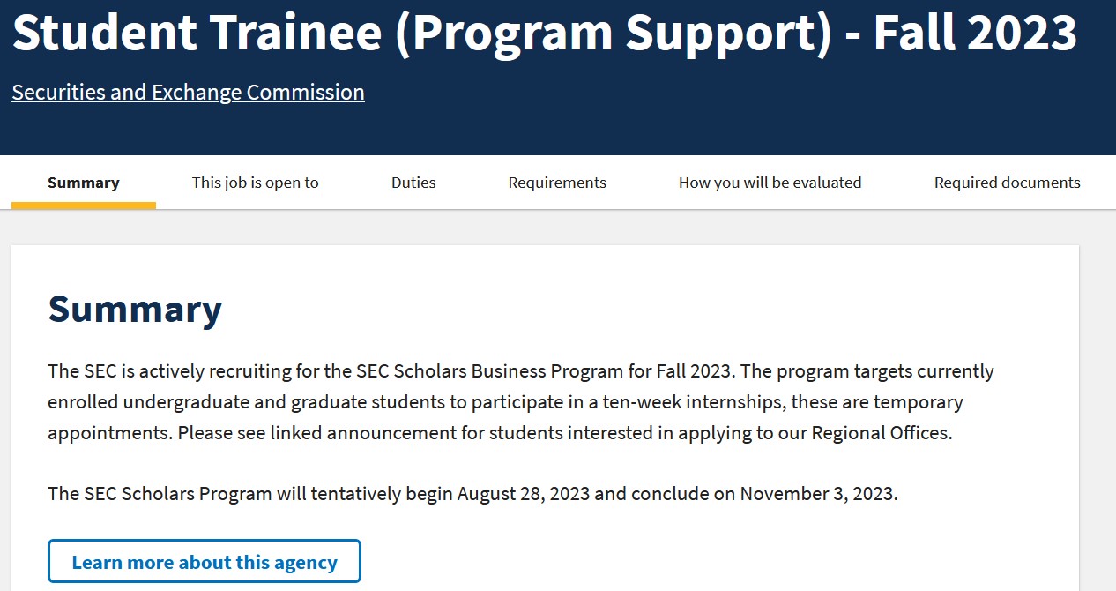Click the 'Fall 2023' text in the title
1116x591 pixels.
975,34
